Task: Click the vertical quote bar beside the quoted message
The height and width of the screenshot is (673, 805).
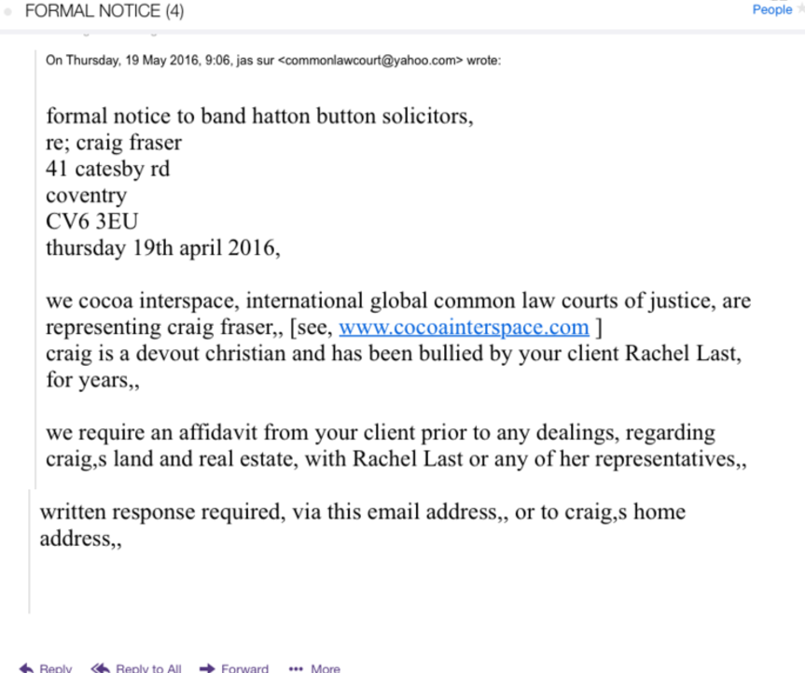Action: 35,269
